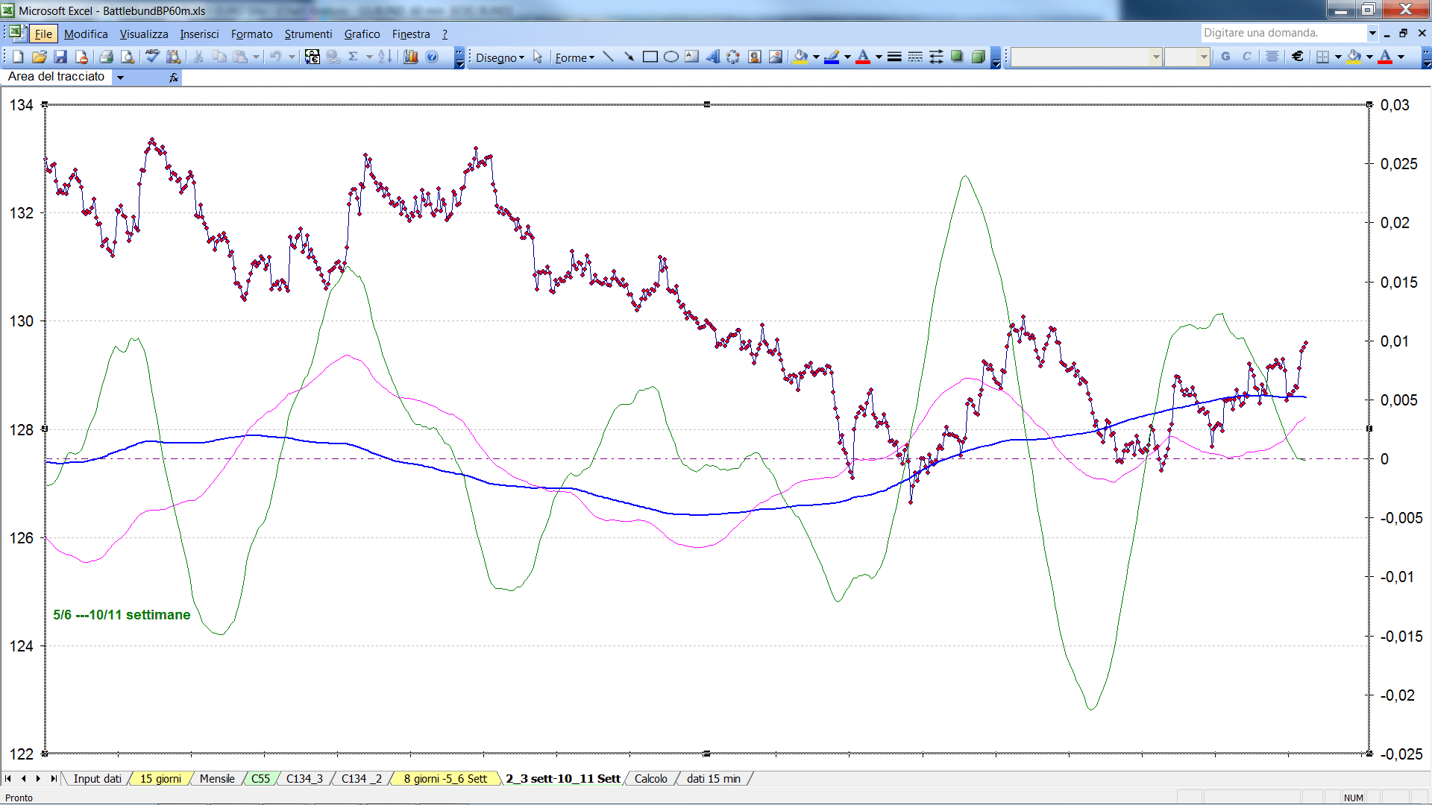The image size is (1432, 805).
Task: Insert Picture from file icon
Action: (x=776, y=57)
